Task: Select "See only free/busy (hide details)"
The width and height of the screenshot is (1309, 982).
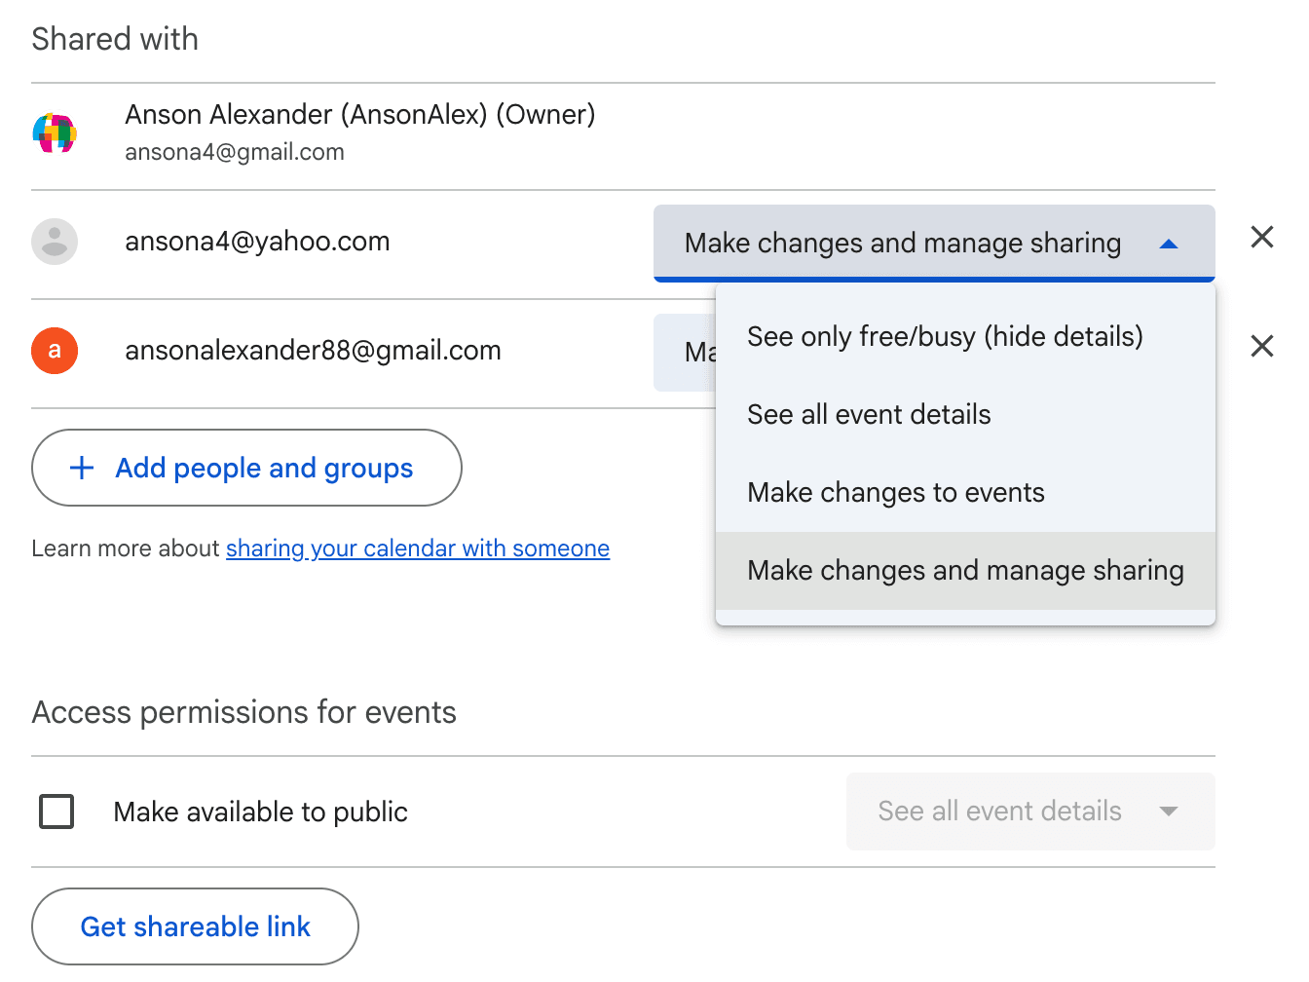Action: (945, 336)
